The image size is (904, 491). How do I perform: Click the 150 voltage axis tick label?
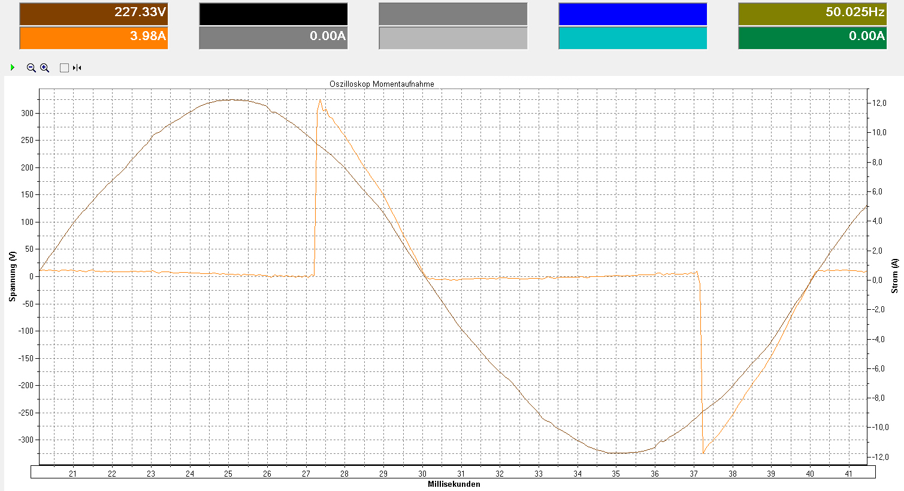pyautogui.click(x=27, y=195)
